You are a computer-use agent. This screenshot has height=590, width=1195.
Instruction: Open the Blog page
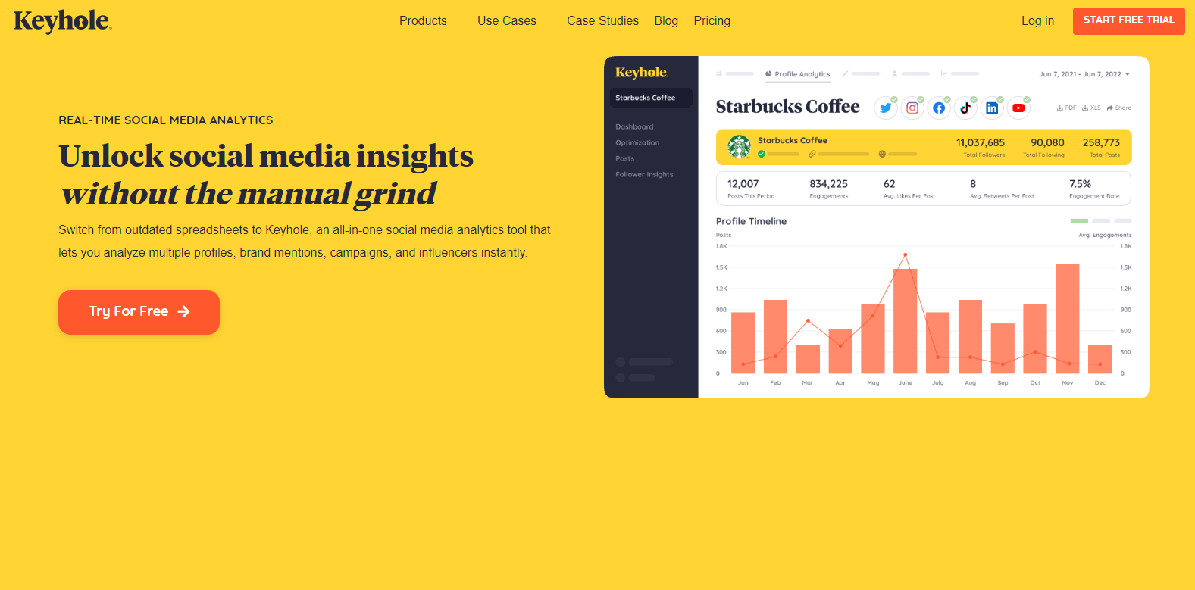pos(666,21)
